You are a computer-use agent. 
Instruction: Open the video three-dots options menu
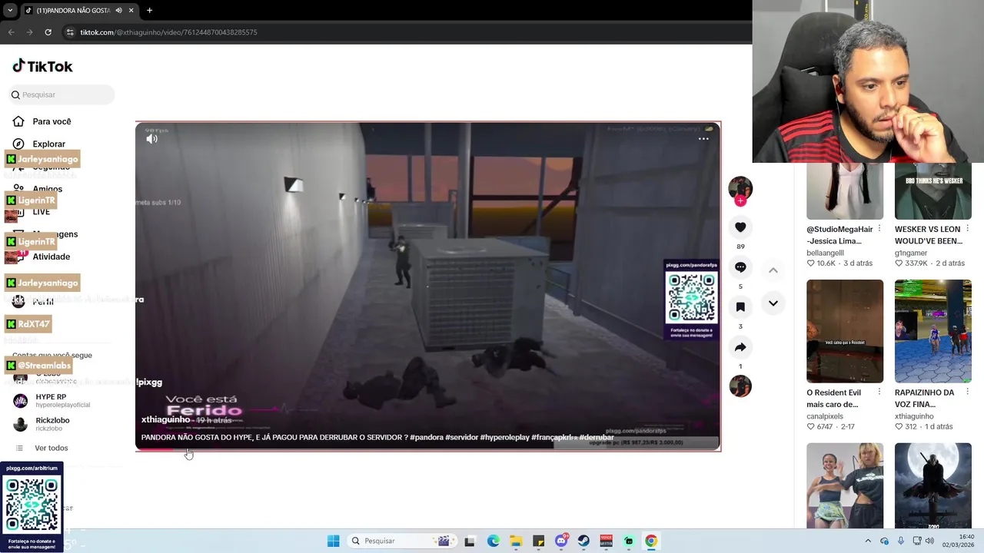[x=703, y=139]
